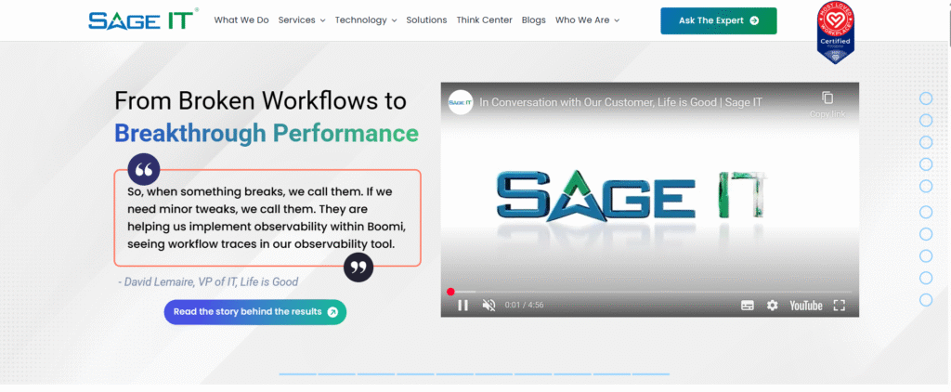Select last slide indicator bar at bottom
The height and width of the screenshot is (392, 951).
pyautogui.click(x=651, y=374)
